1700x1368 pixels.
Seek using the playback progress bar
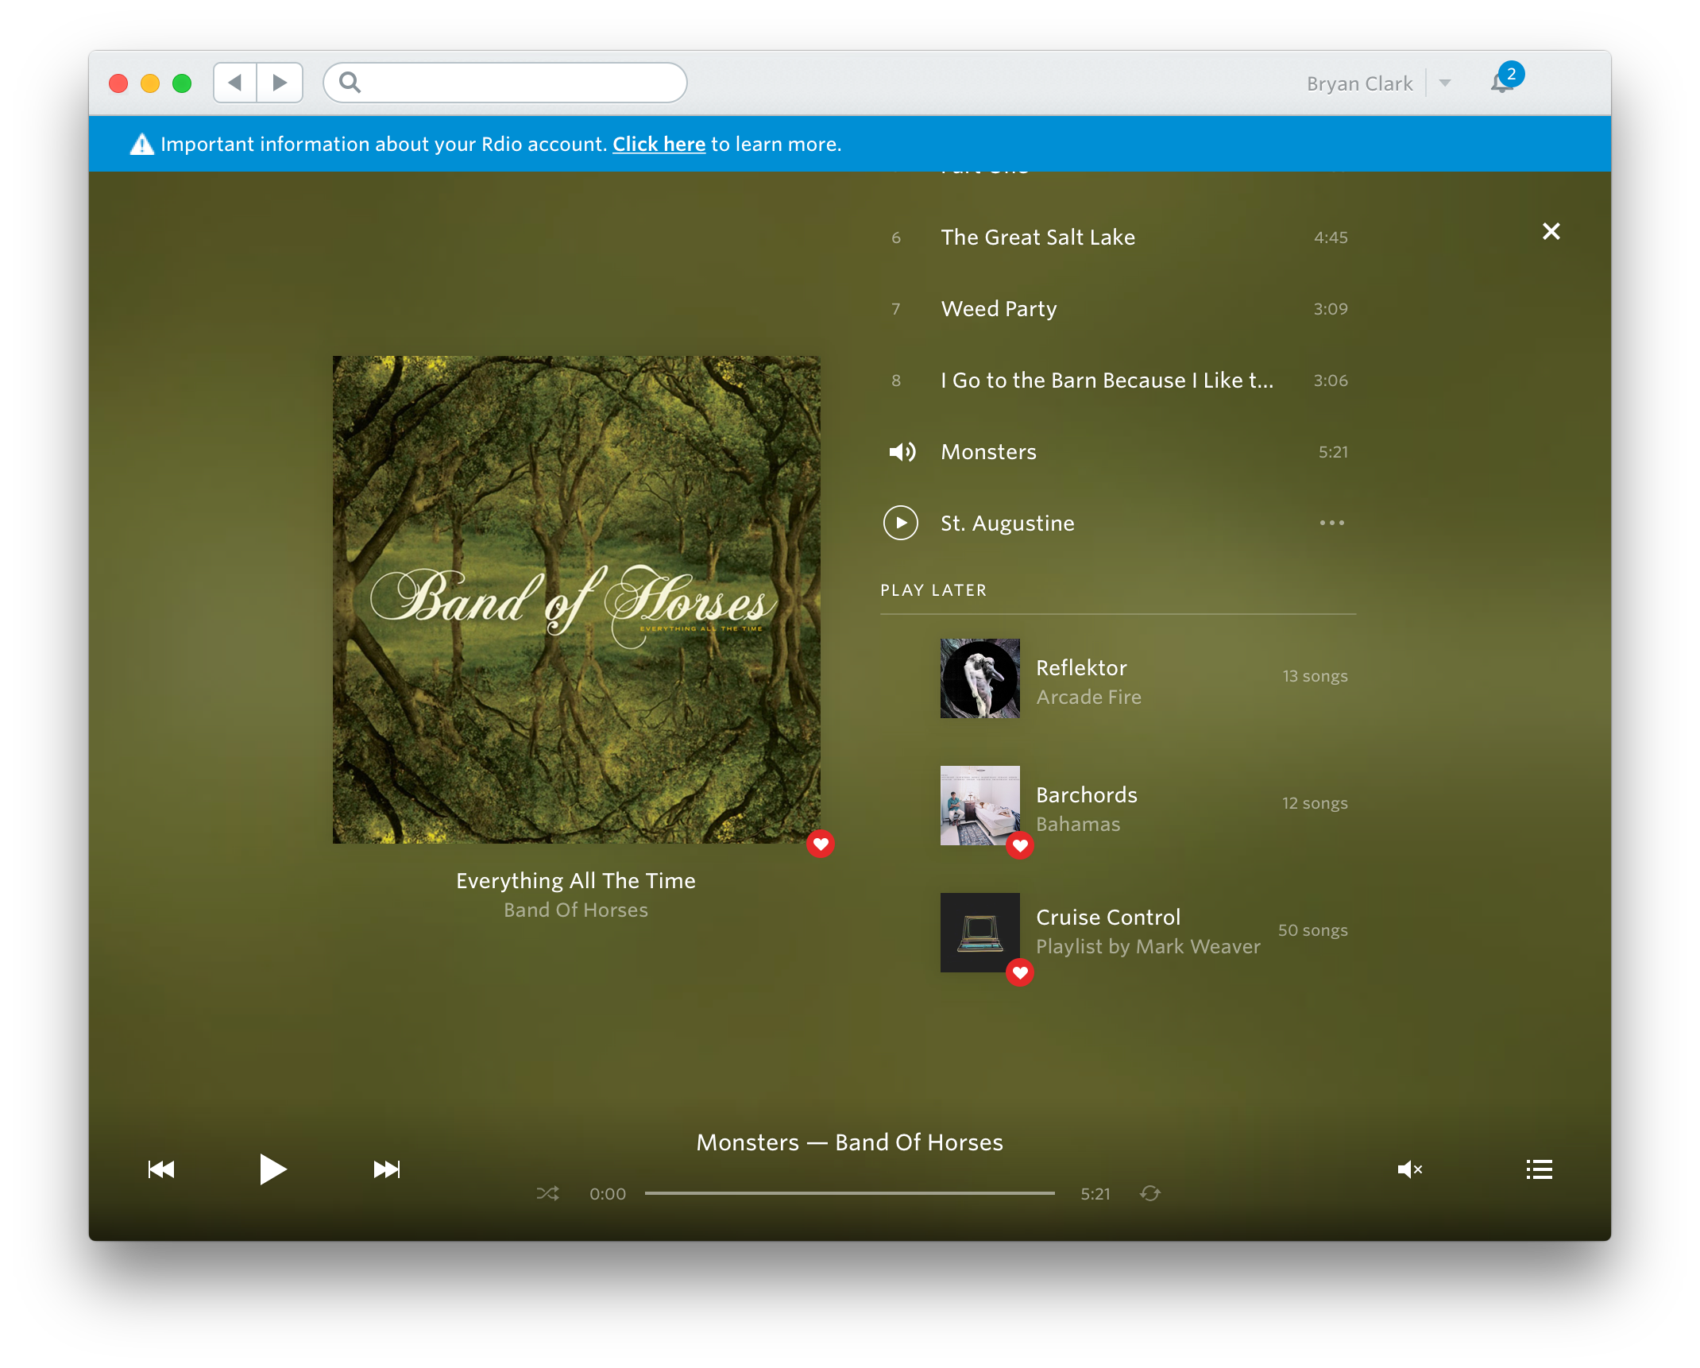pos(850,1193)
